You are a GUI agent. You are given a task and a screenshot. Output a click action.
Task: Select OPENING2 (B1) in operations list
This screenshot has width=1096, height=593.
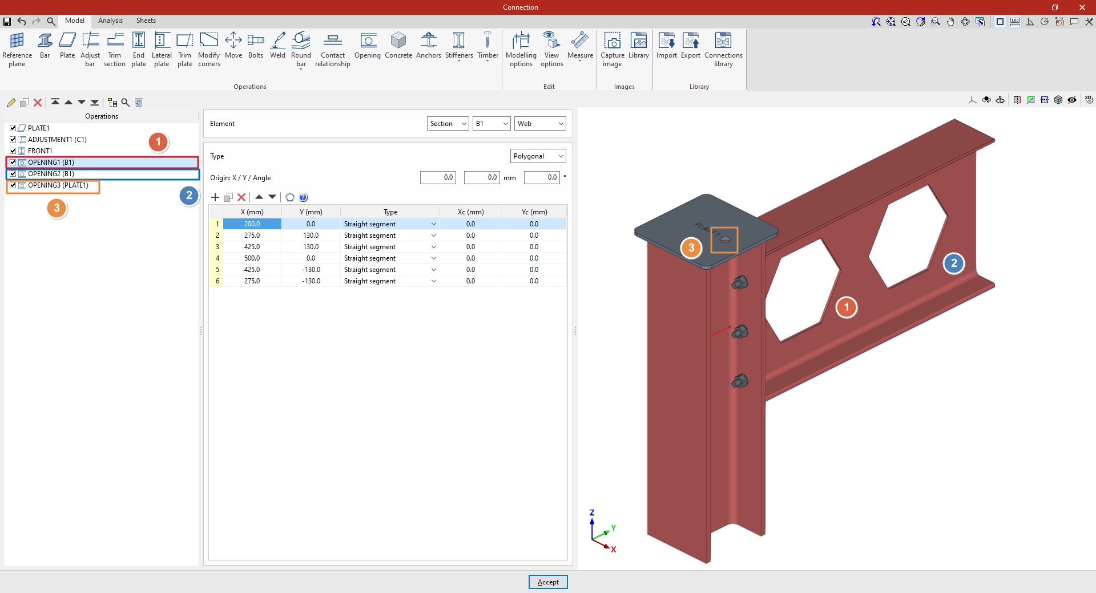click(51, 174)
